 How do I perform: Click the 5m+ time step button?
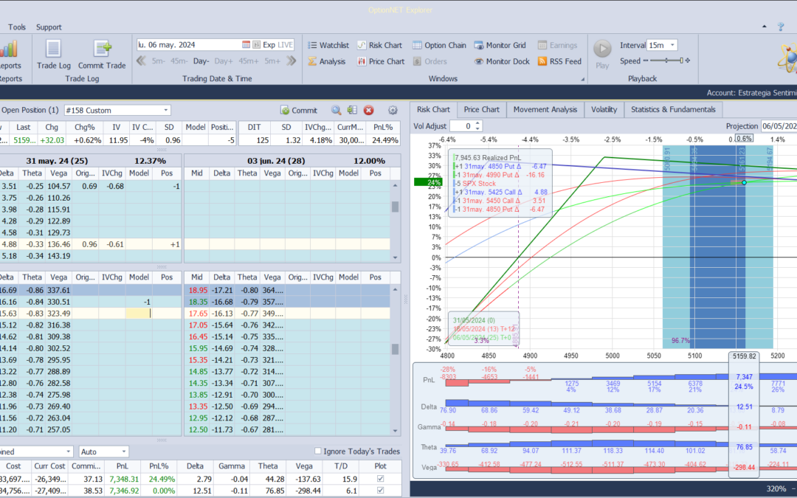[272, 61]
